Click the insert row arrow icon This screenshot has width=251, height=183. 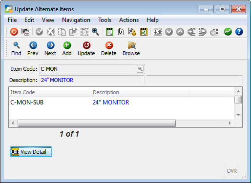pos(191,32)
